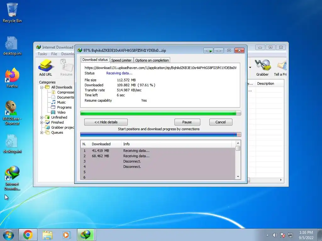The height and width of the screenshot is (241, 322).
Task: Click the connections list scroll down arrow
Action: click(238, 177)
